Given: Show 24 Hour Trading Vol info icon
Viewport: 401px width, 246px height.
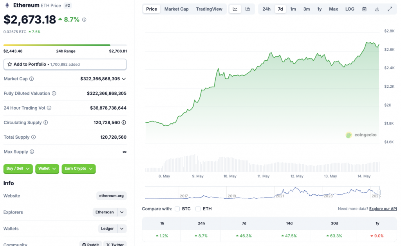Looking at the screenshot, I should (49, 108).
